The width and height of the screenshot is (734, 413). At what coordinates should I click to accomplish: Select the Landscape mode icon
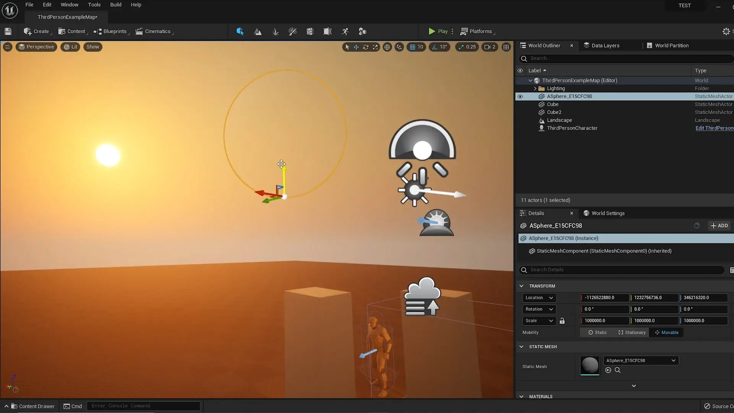pos(258,32)
